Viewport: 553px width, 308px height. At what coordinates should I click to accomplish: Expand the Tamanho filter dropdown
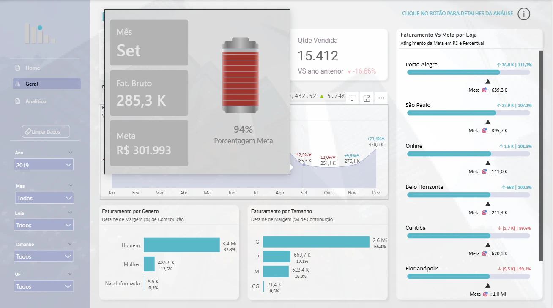pos(44,256)
